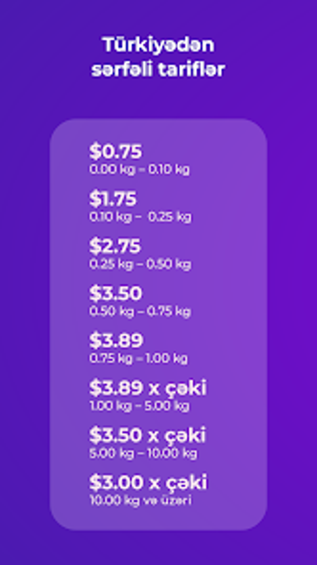Select the $0.75 tariff price
This screenshot has height=565, width=317.
(x=116, y=152)
